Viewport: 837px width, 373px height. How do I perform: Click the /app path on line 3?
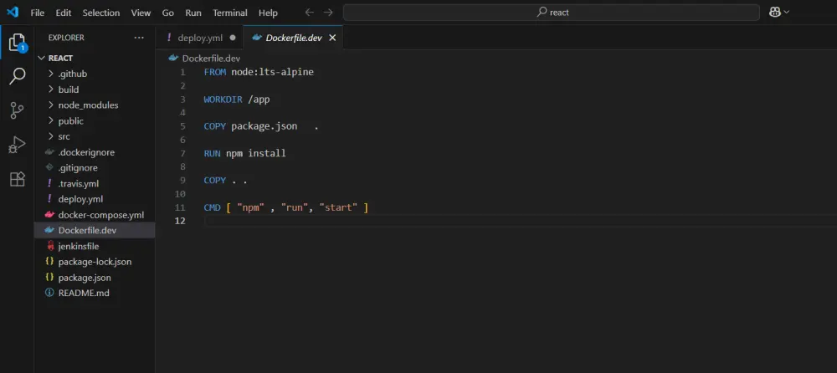[x=259, y=100]
